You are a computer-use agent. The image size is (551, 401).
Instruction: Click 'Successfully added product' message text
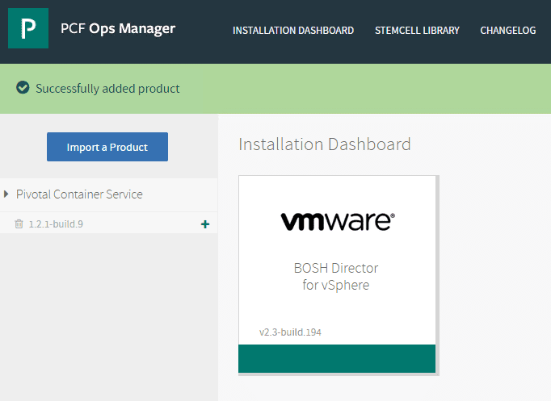[x=107, y=88]
